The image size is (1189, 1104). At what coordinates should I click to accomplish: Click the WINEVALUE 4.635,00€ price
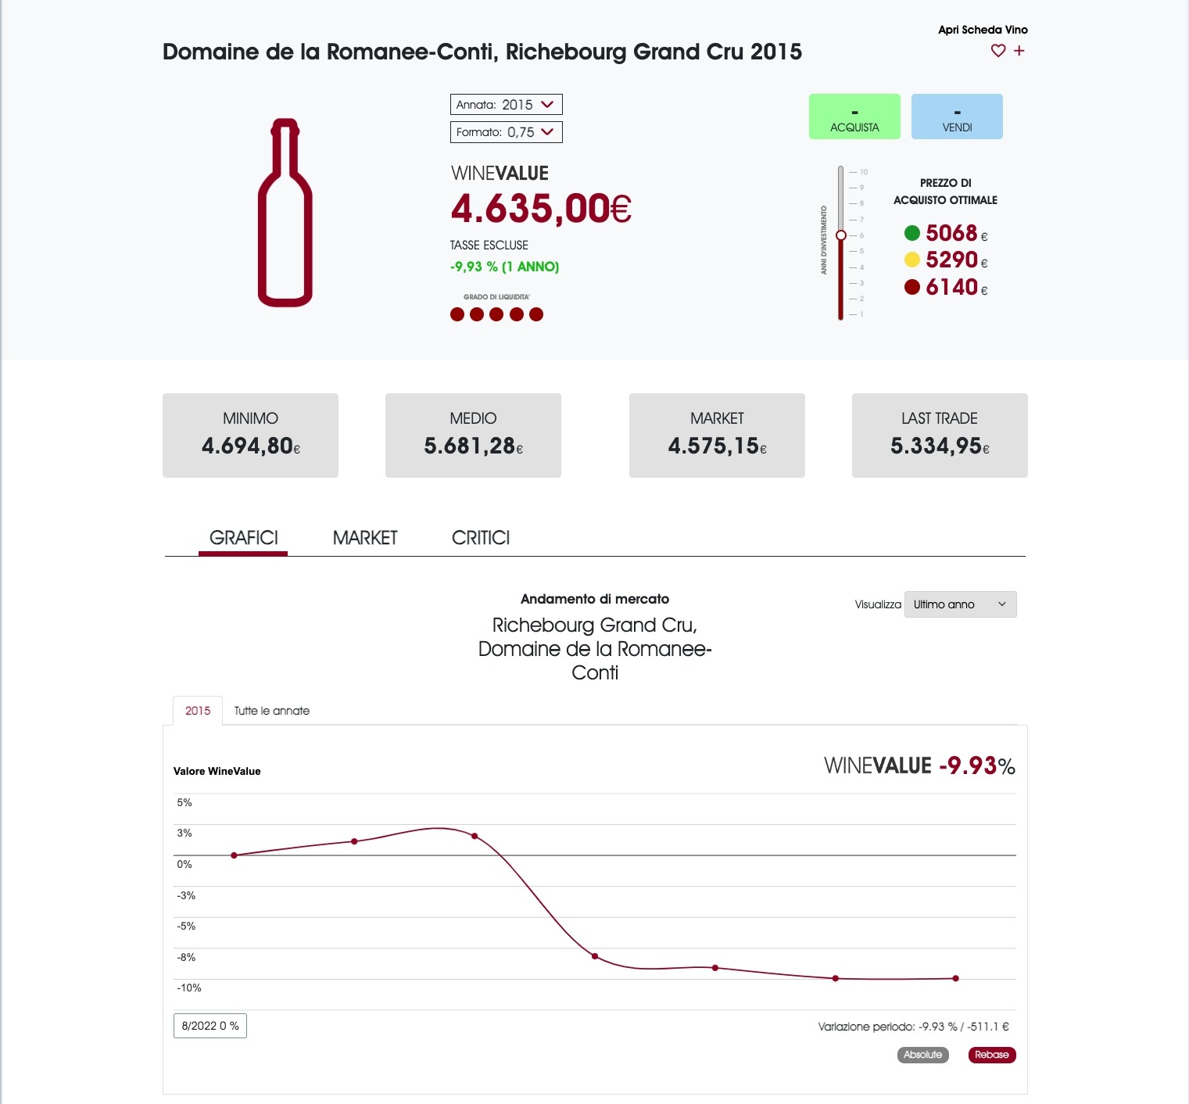tap(541, 209)
